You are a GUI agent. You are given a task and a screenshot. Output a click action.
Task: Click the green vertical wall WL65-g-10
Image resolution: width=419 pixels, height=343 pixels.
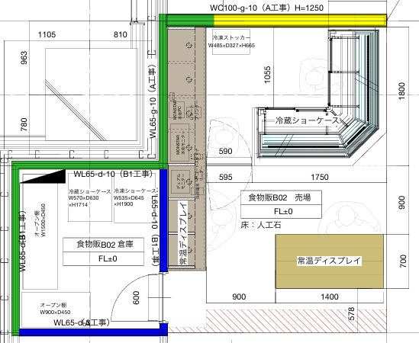(x=163, y=88)
